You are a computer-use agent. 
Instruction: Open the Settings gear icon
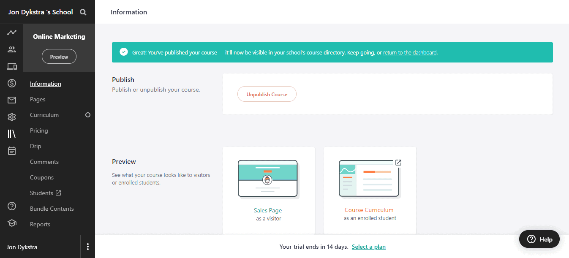coord(12,117)
